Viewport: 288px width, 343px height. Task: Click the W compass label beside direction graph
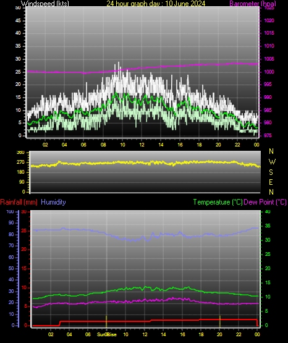click(272, 162)
